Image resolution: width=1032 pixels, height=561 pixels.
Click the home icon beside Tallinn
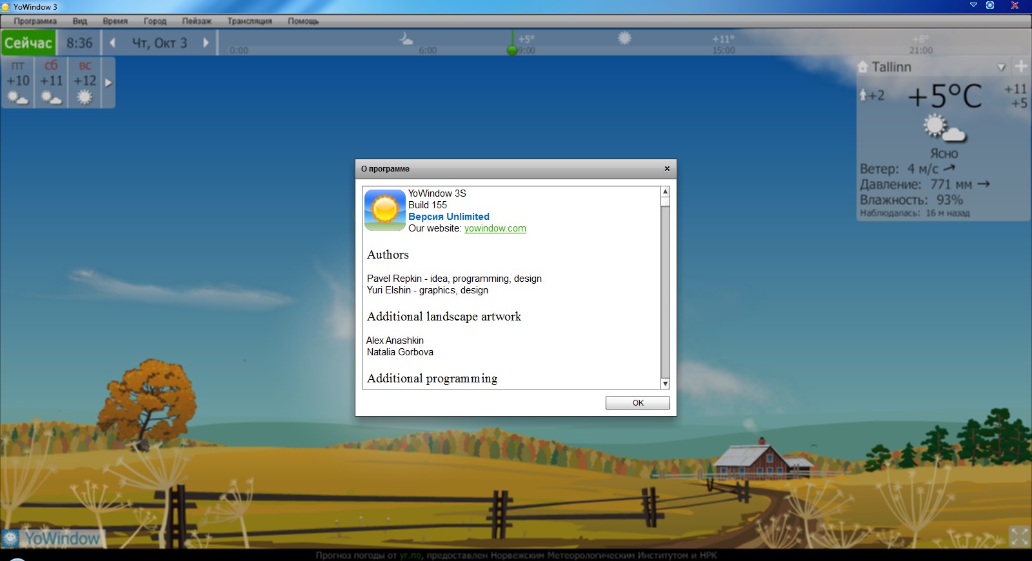[x=863, y=66]
